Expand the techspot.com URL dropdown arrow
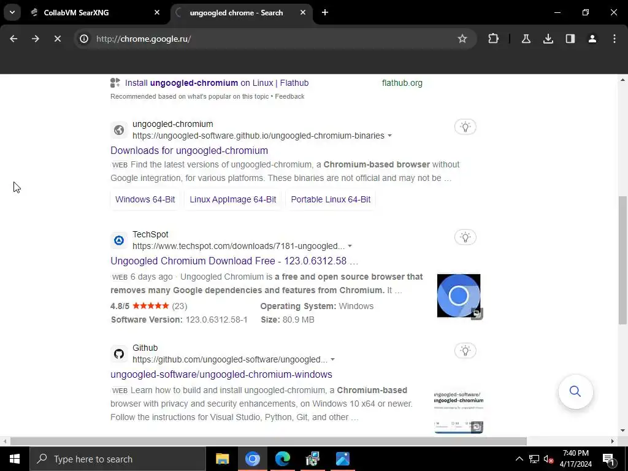The width and height of the screenshot is (628, 471). 350,246
